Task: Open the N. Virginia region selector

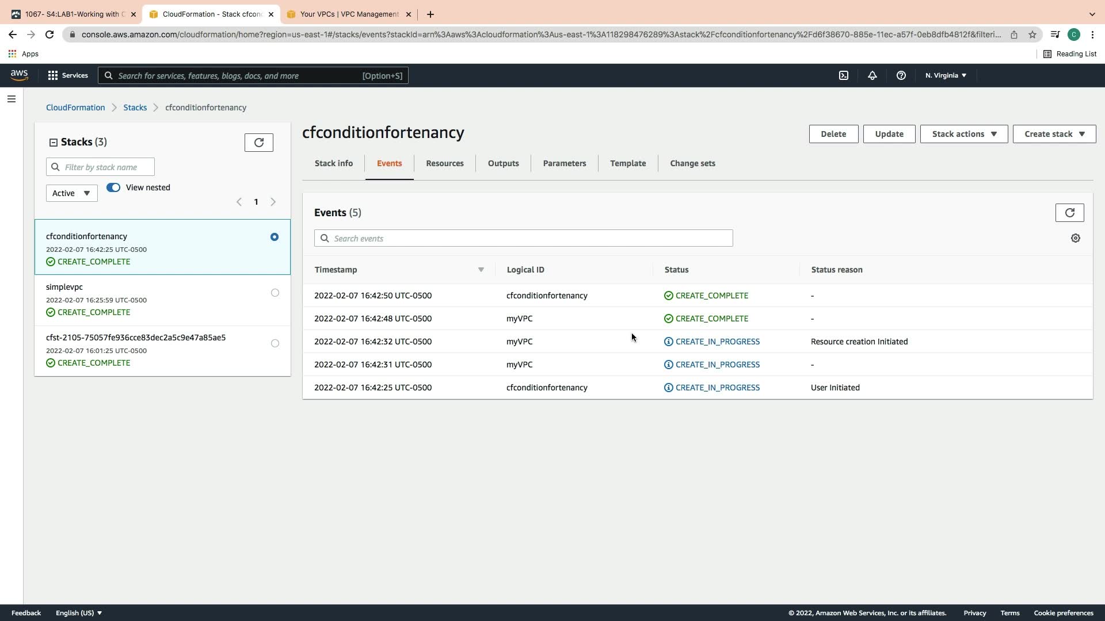Action: pos(945,75)
